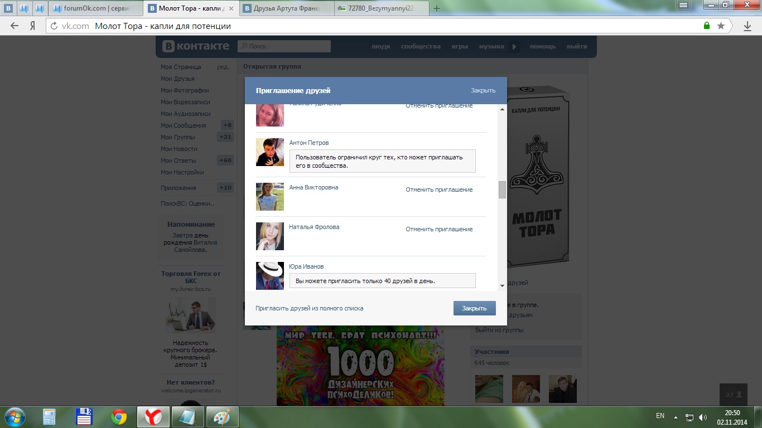This screenshot has width=762, height=428.
Task: Open the музыка header menu item
Action: (x=491, y=46)
